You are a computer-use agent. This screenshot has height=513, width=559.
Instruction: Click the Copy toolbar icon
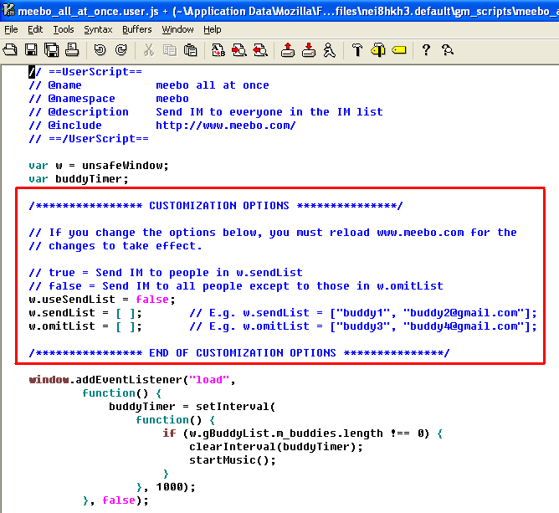pyautogui.click(x=169, y=50)
